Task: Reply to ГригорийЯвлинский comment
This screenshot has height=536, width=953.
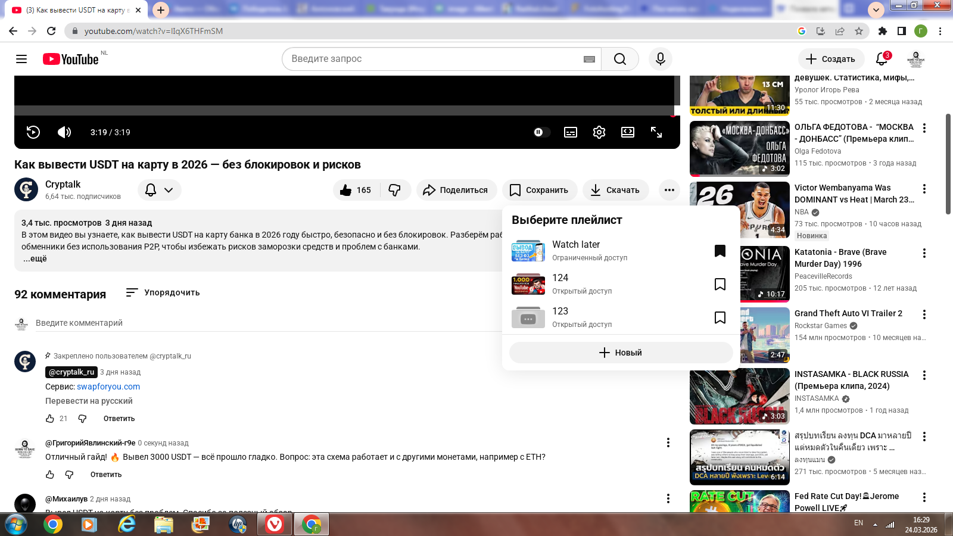Action: (106, 475)
